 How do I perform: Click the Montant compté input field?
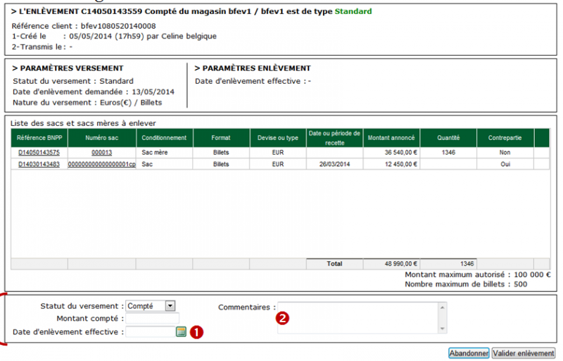152,319
